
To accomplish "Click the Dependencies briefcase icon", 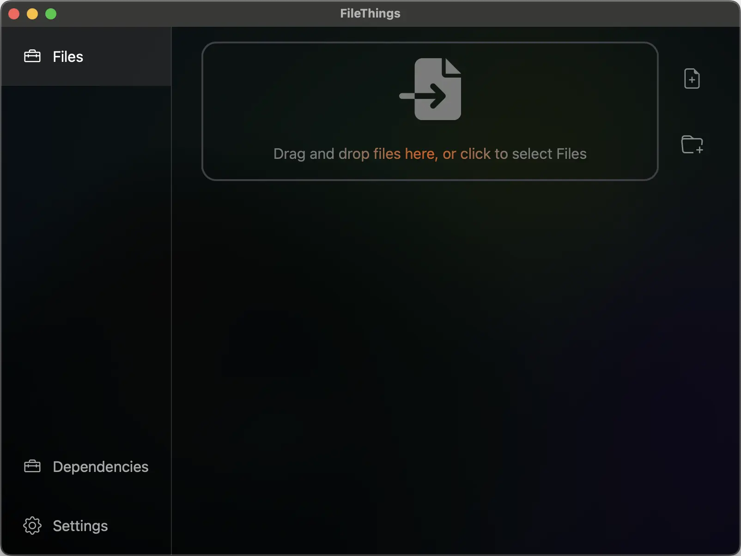I will (32, 466).
